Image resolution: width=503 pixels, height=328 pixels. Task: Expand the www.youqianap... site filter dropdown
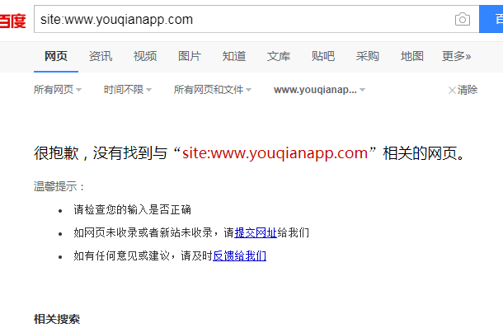(319, 90)
